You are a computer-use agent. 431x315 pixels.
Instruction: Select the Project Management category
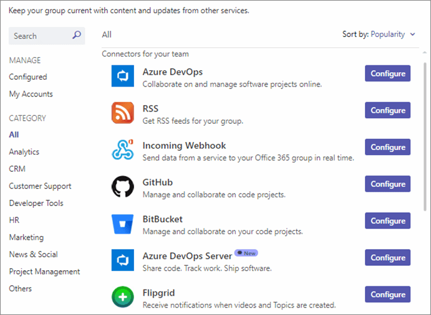click(44, 271)
